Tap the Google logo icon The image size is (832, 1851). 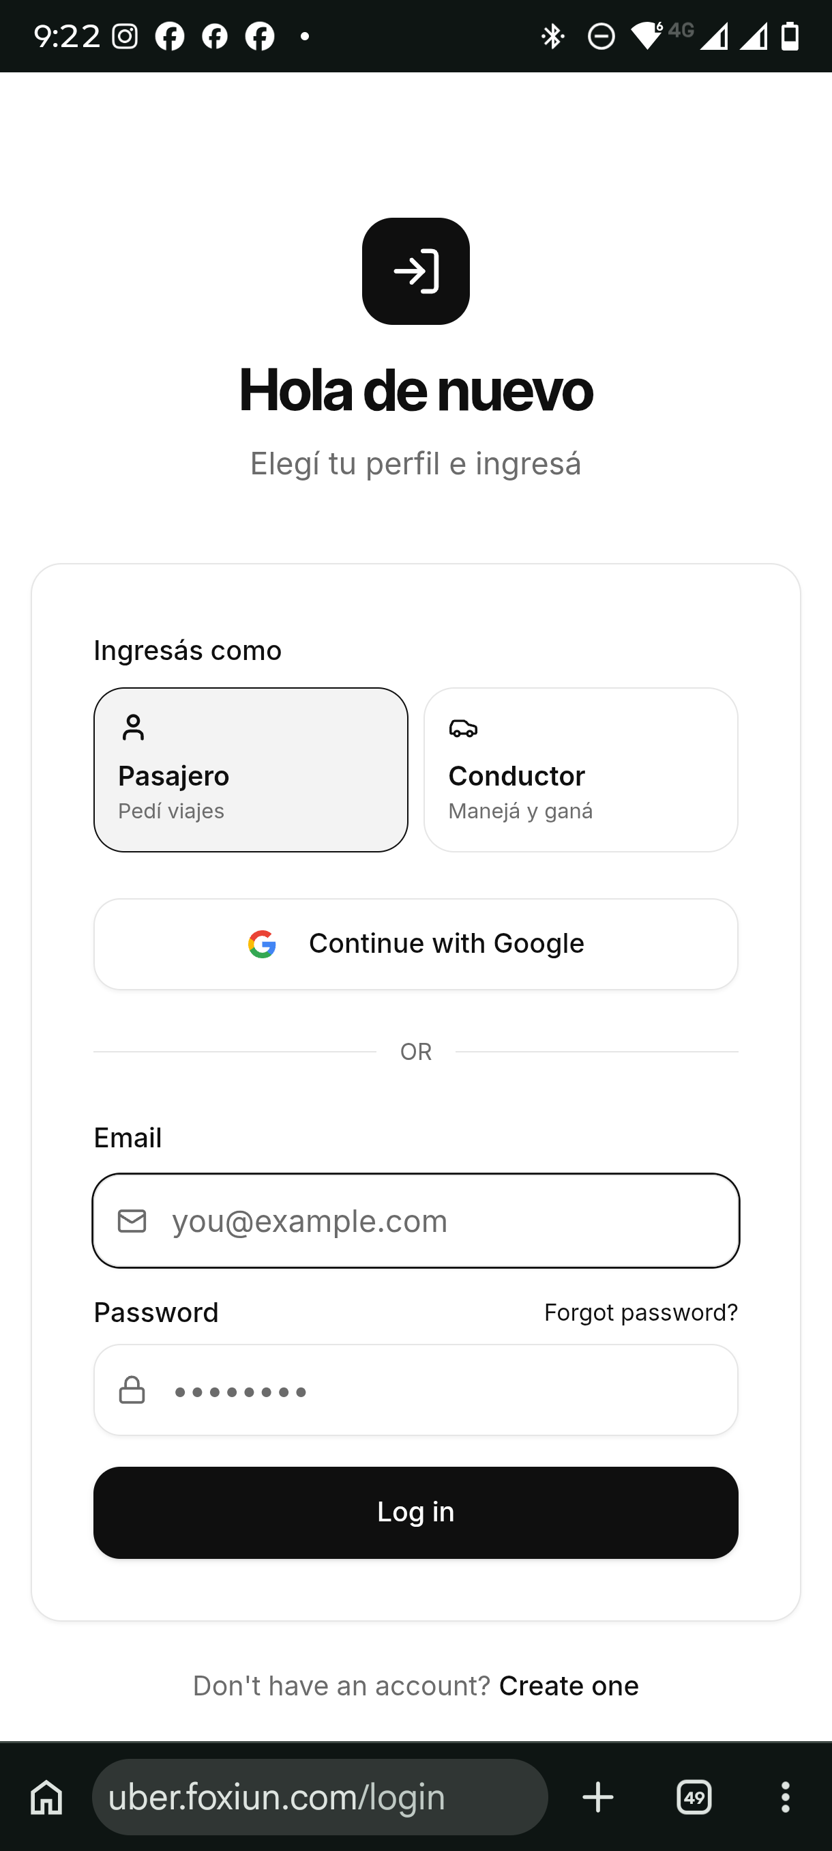(x=262, y=943)
